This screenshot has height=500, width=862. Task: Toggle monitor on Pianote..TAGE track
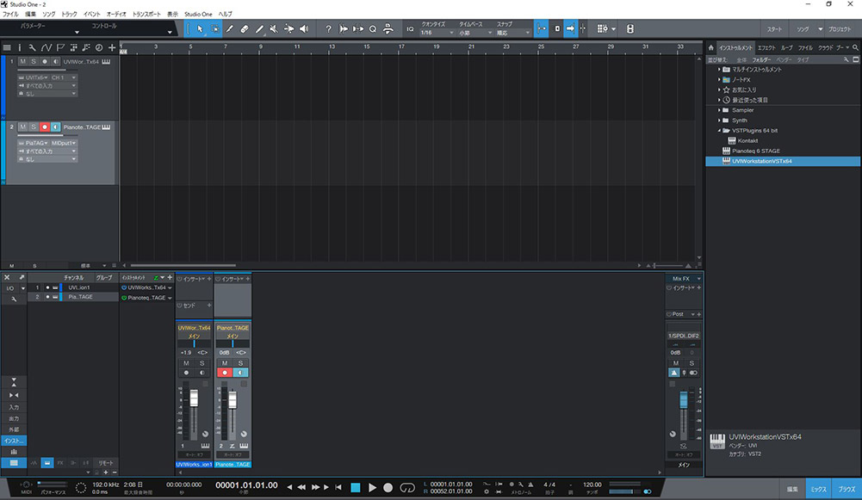pos(55,127)
